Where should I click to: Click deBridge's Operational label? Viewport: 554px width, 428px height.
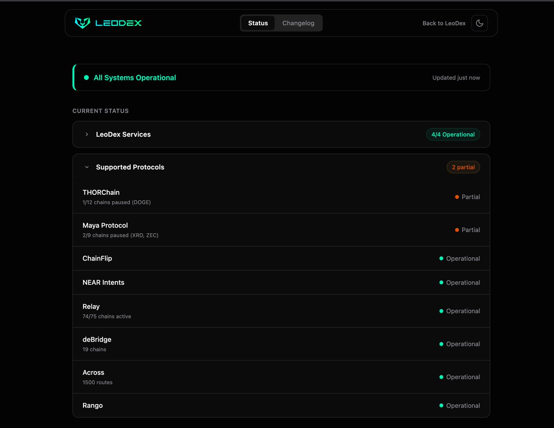click(463, 344)
